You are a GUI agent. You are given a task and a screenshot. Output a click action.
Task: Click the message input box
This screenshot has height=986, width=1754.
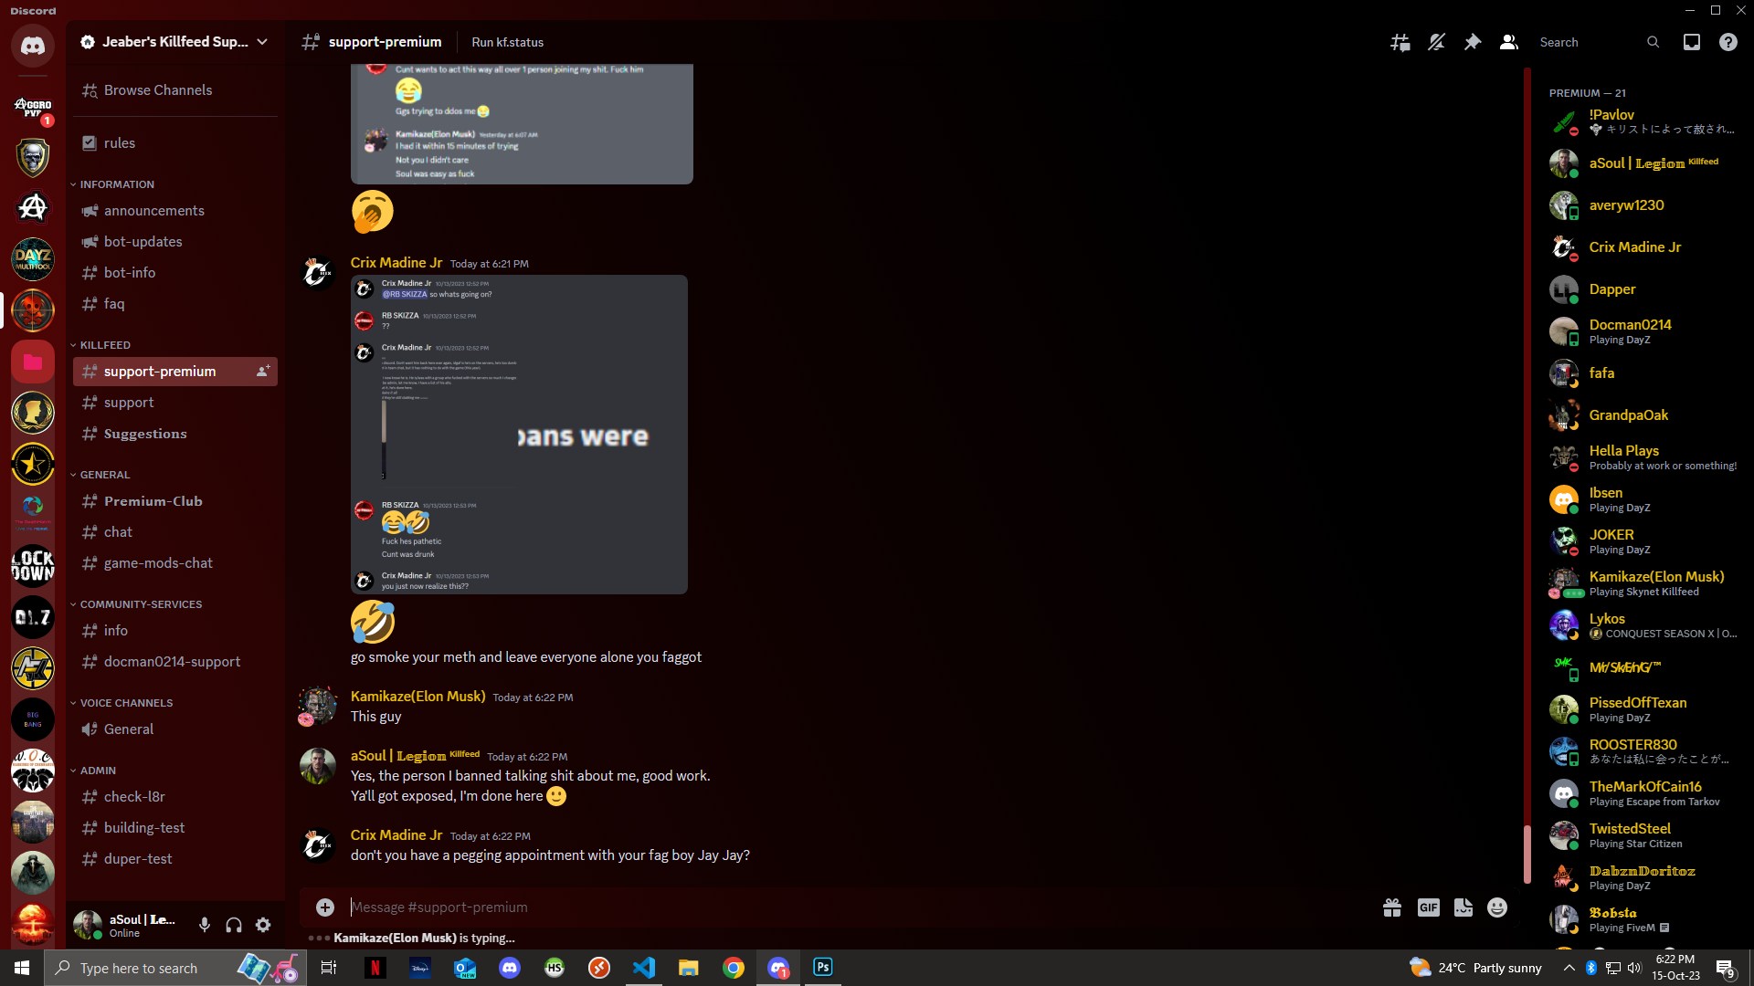coord(859,907)
